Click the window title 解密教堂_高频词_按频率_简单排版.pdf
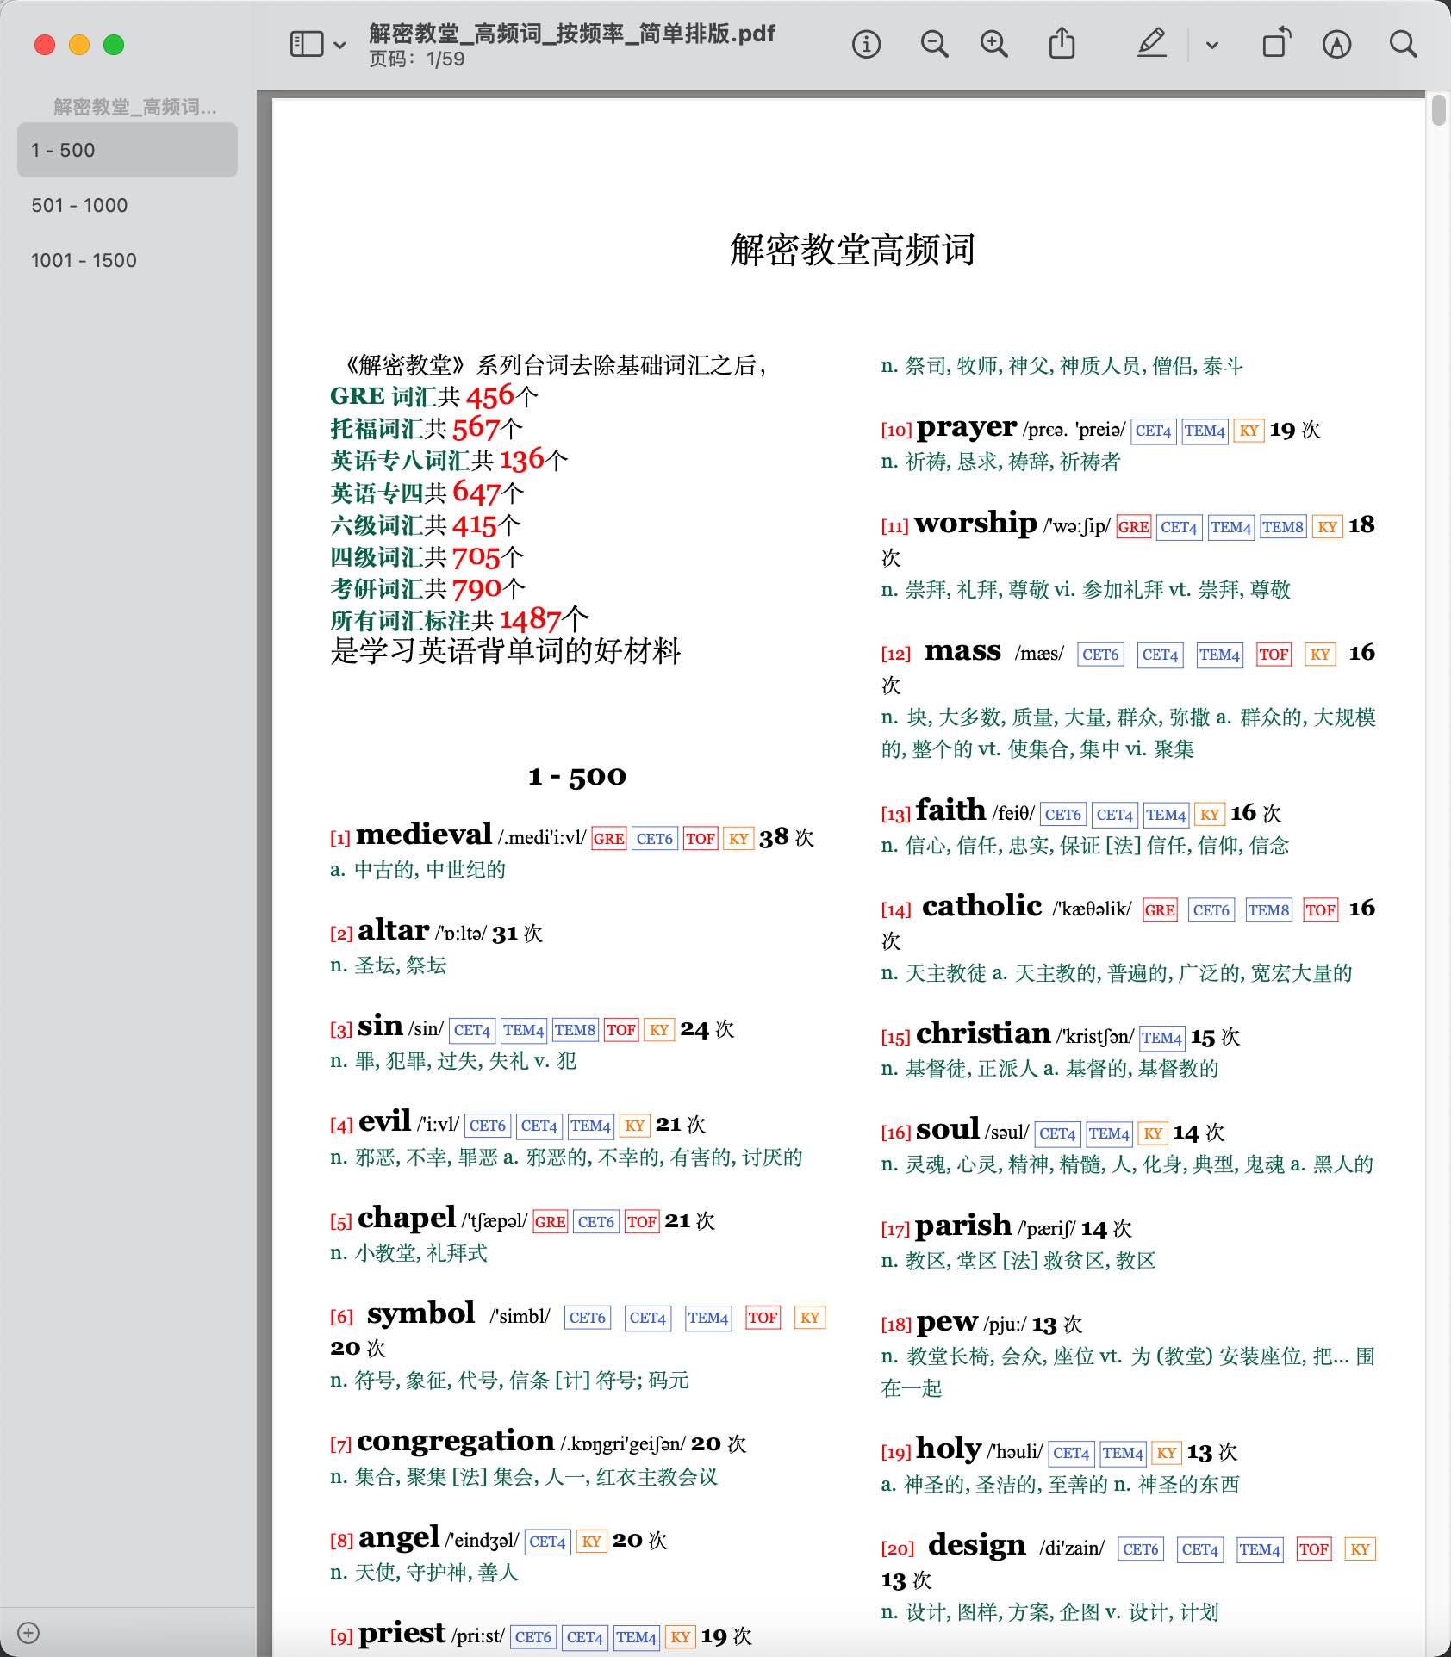 [x=572, y=34]
